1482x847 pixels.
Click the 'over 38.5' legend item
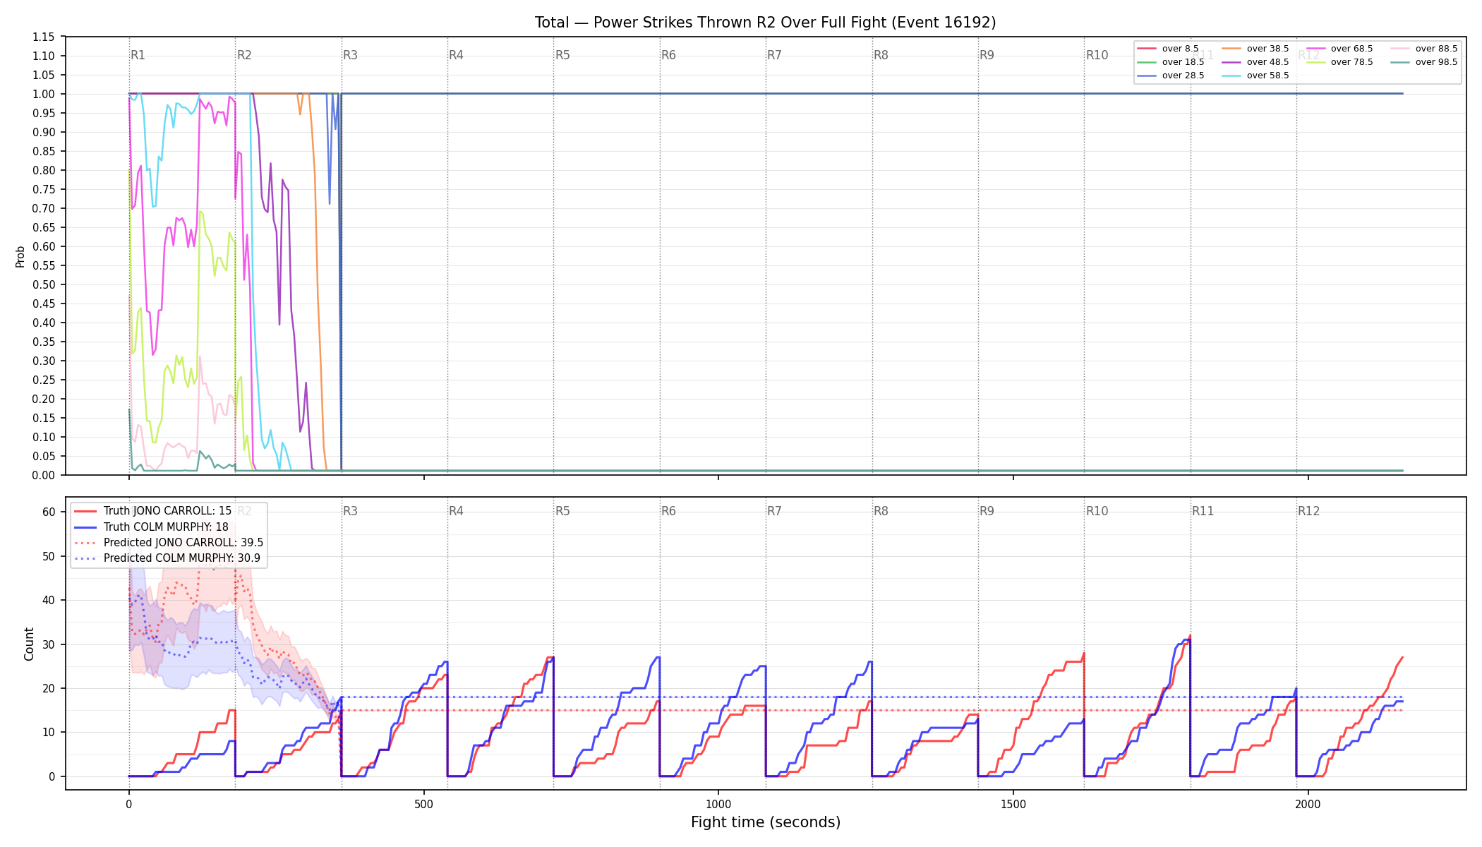[x=1255, y=49]
